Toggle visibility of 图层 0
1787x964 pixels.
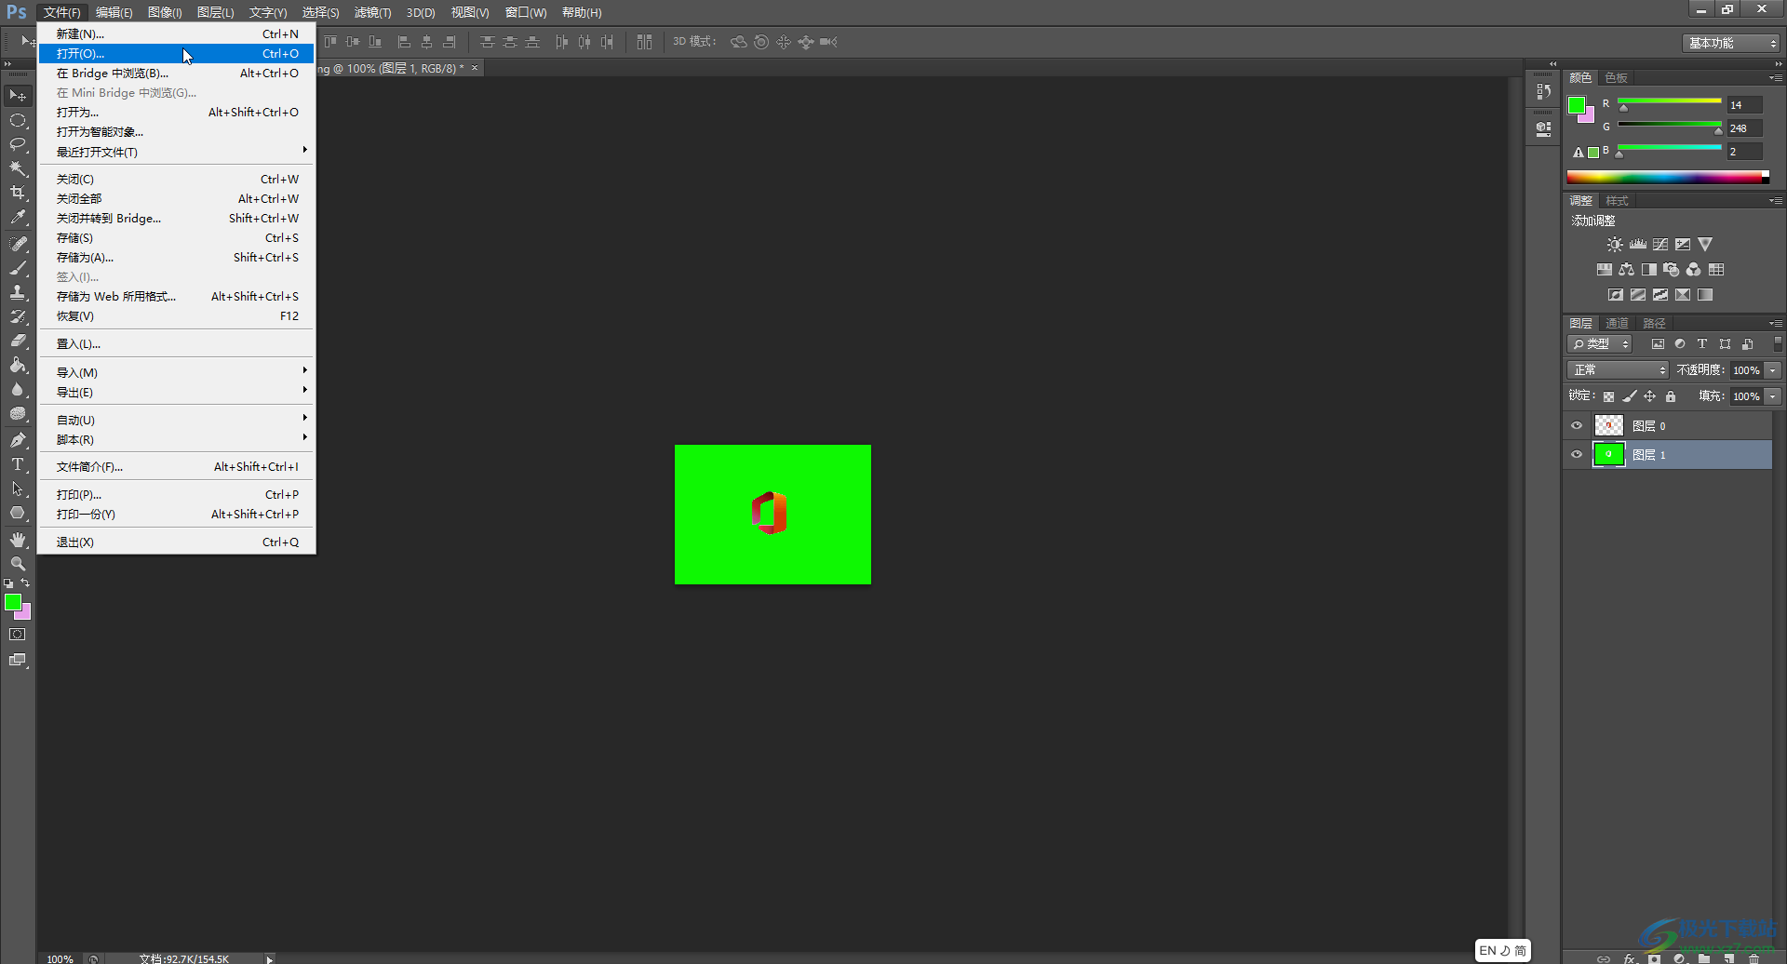point(1577,426)
